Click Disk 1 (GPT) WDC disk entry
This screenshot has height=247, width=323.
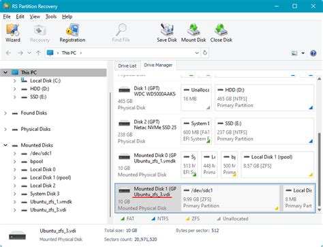tap(147, 98)
